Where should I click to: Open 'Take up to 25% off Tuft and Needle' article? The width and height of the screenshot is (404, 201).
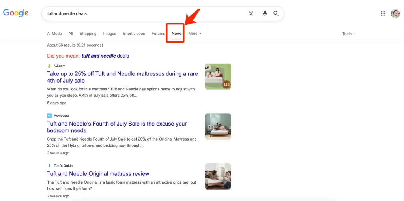(x=122, y=77)
